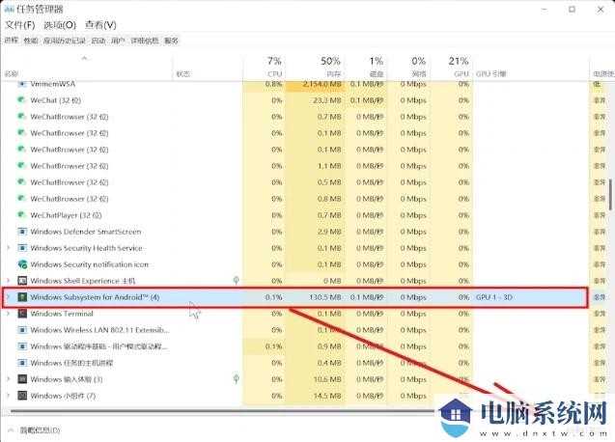Click the WeChatBrowser icon in the 0.5 MB row
This screenshot has height=442, width=615.
[x=22, y=182]
